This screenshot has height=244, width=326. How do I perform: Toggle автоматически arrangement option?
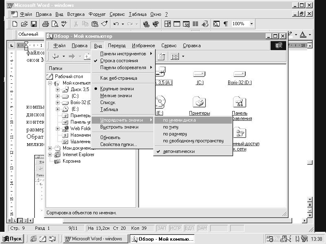(x=193, y=151)
